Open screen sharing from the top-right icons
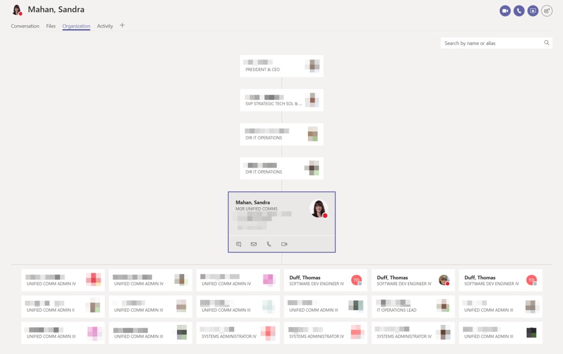The height and width of the screenshot is (354, 563). 532,10
